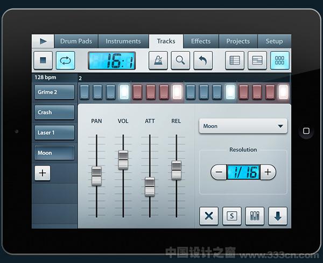Screen dimensions: 323x263
Task: Select the Tracks tab
Action: 166,41
